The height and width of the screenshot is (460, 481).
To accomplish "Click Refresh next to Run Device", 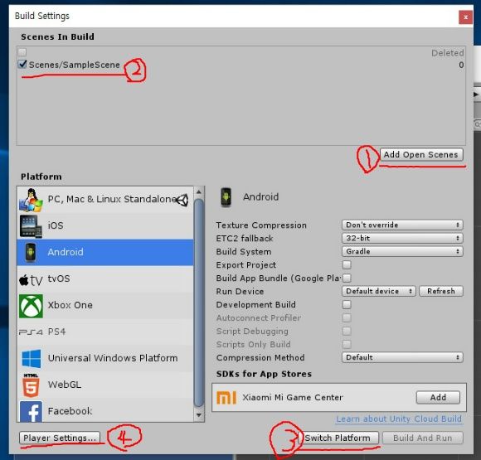I will (x=441, y=291).
